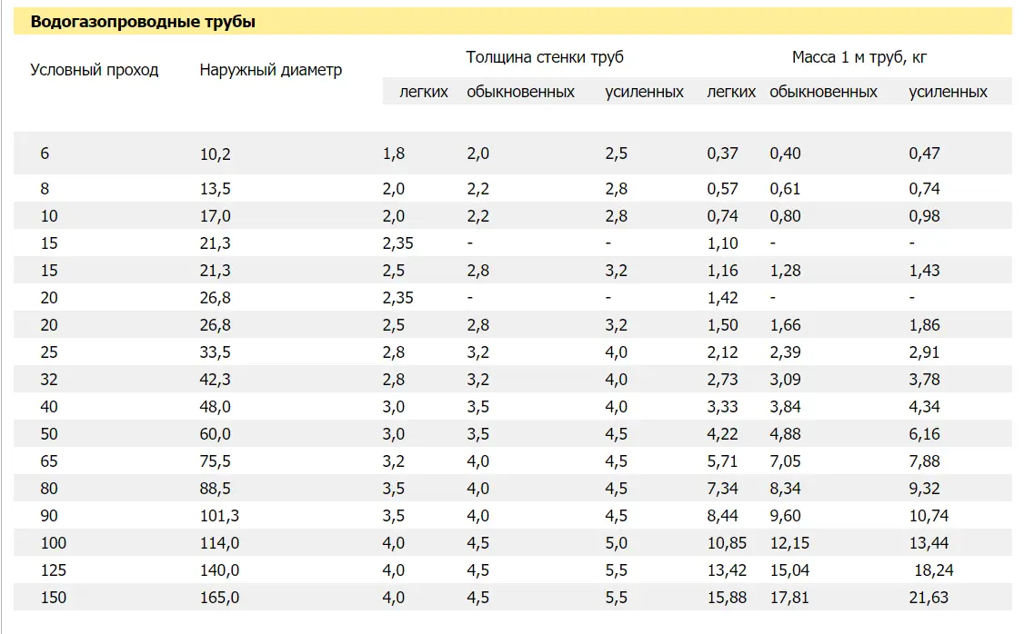This screenshot has height=634, width=1024.
Task: Click 'усиленных' subheader under Масса 1 м труб
Action: click(948, 92)
